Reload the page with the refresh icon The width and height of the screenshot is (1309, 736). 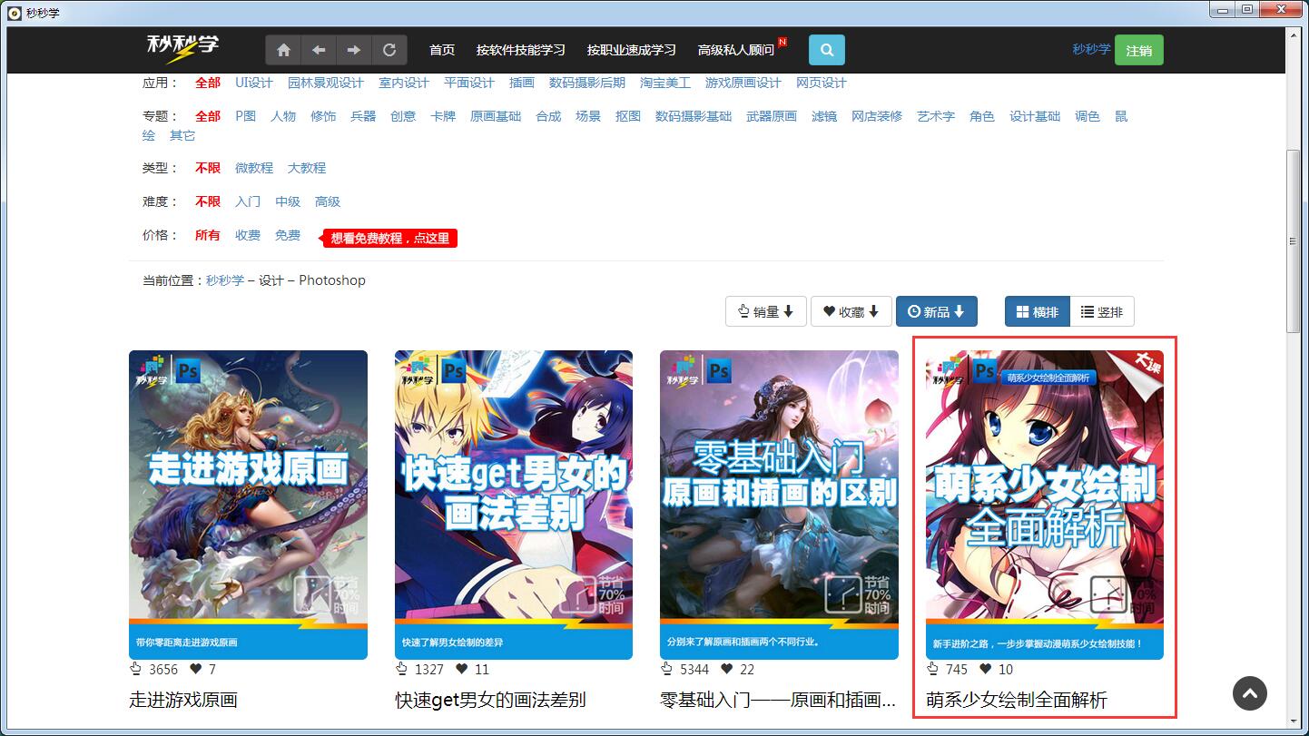coord(389,50)
